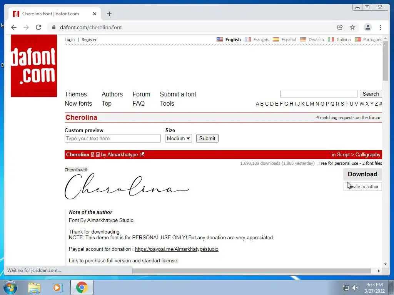The height and width of the screenshot is (295, 394).
Task: Click in the site search input field
Action: point(319,94)
